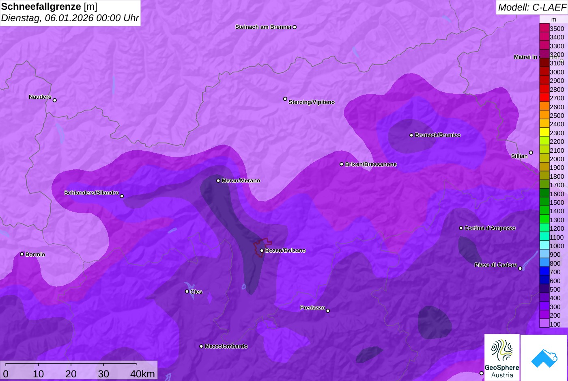Click the Brixen/Bressanone label text
This screenshot has height=381, width=568.
371,165
